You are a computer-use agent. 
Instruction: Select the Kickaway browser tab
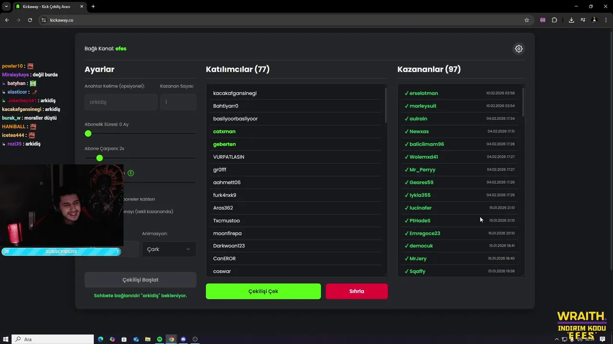(50, 7)
